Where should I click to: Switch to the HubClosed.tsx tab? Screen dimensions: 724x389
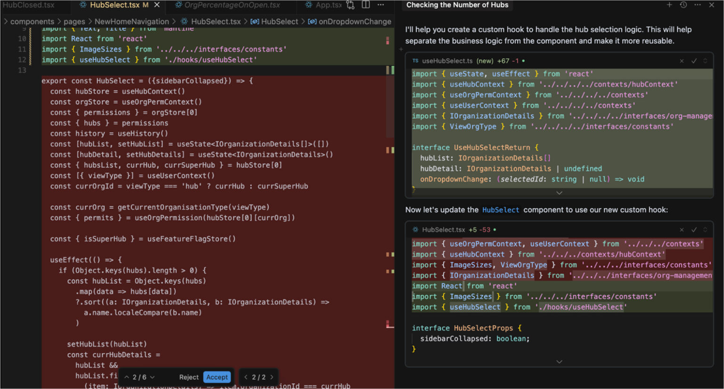(x=28, y=5)
